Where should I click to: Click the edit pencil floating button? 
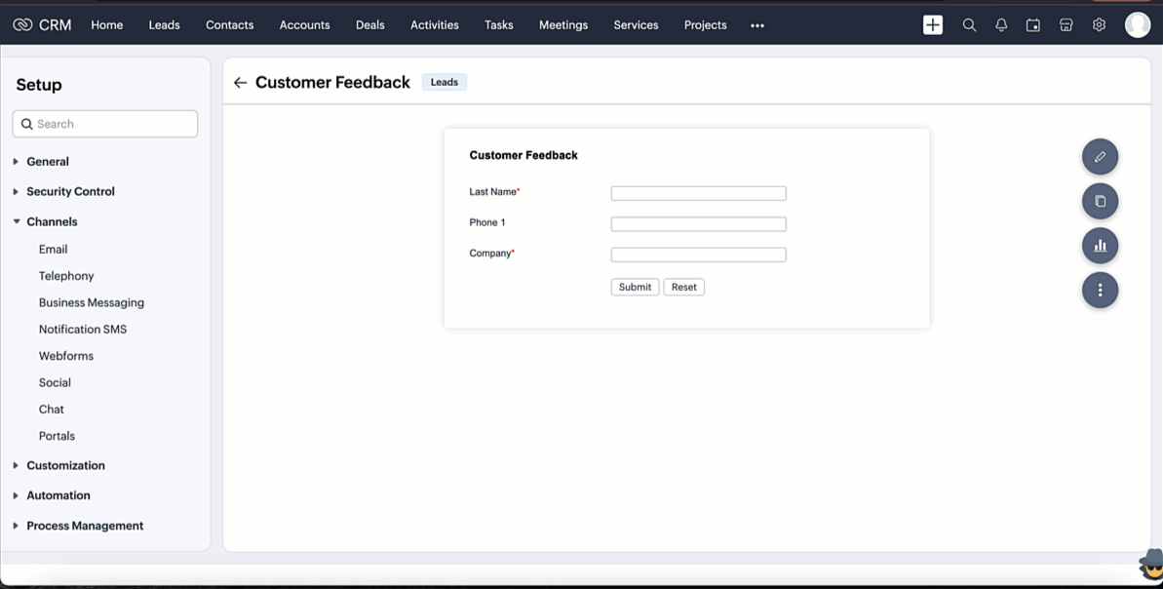tap(1100, 157)
